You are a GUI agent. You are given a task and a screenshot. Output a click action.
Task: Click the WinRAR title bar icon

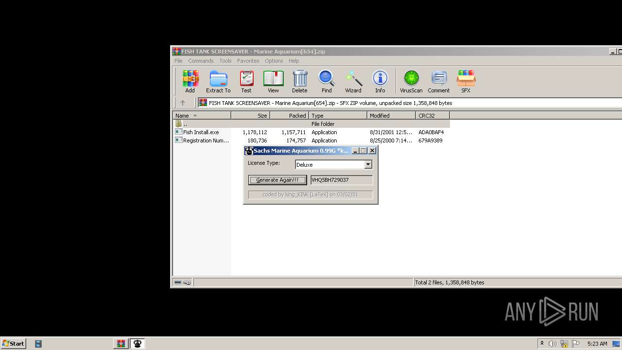(177, 52)
